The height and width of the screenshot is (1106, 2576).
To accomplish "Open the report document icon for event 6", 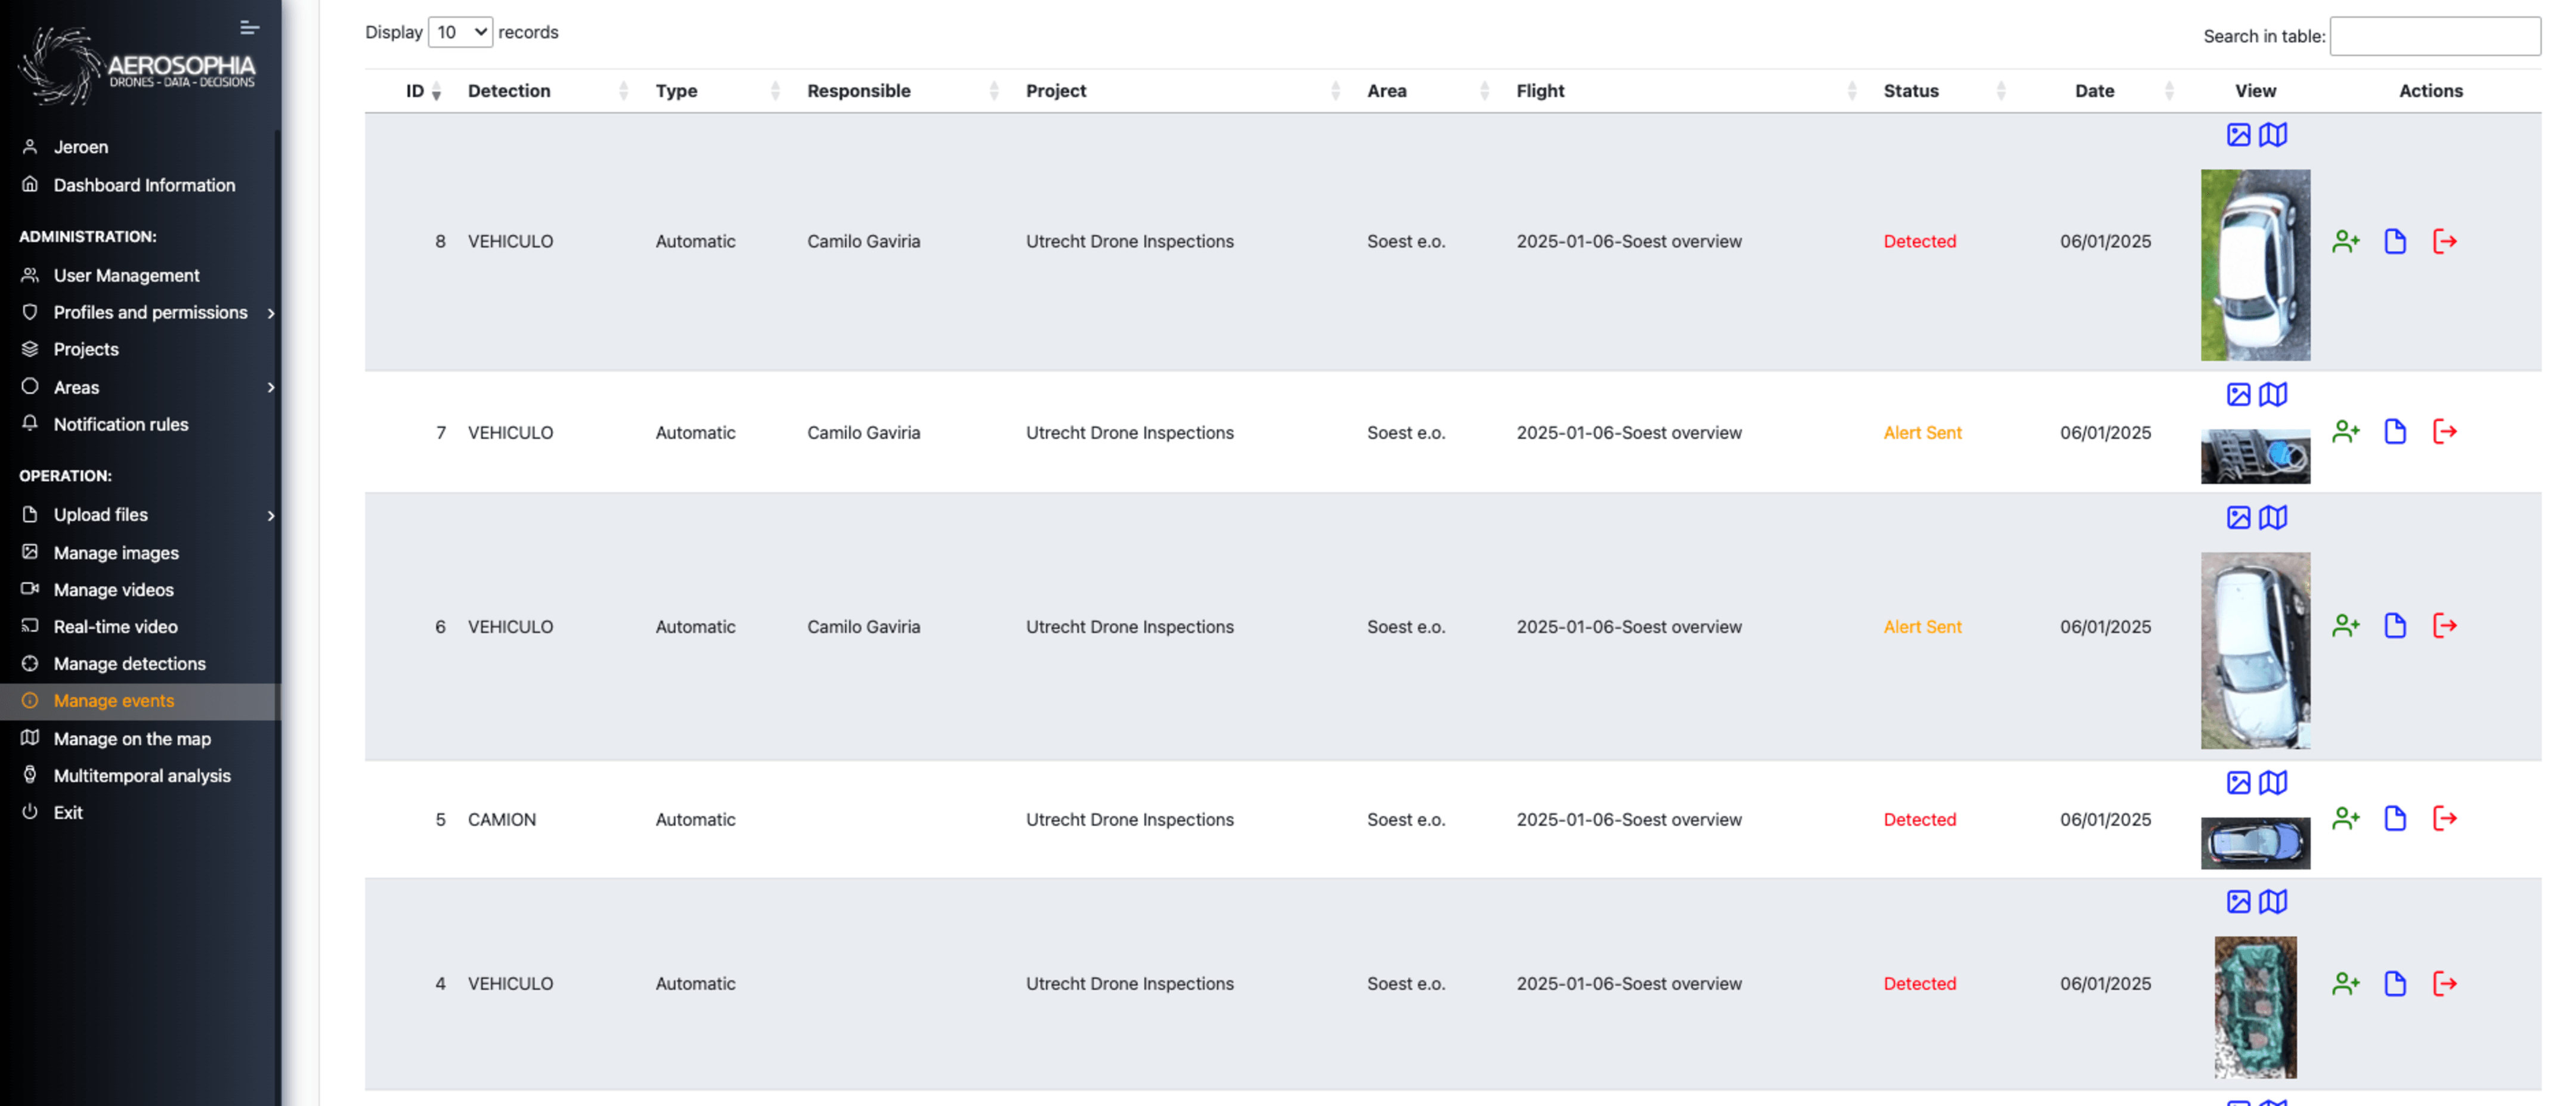I will tap(2396, 626).
